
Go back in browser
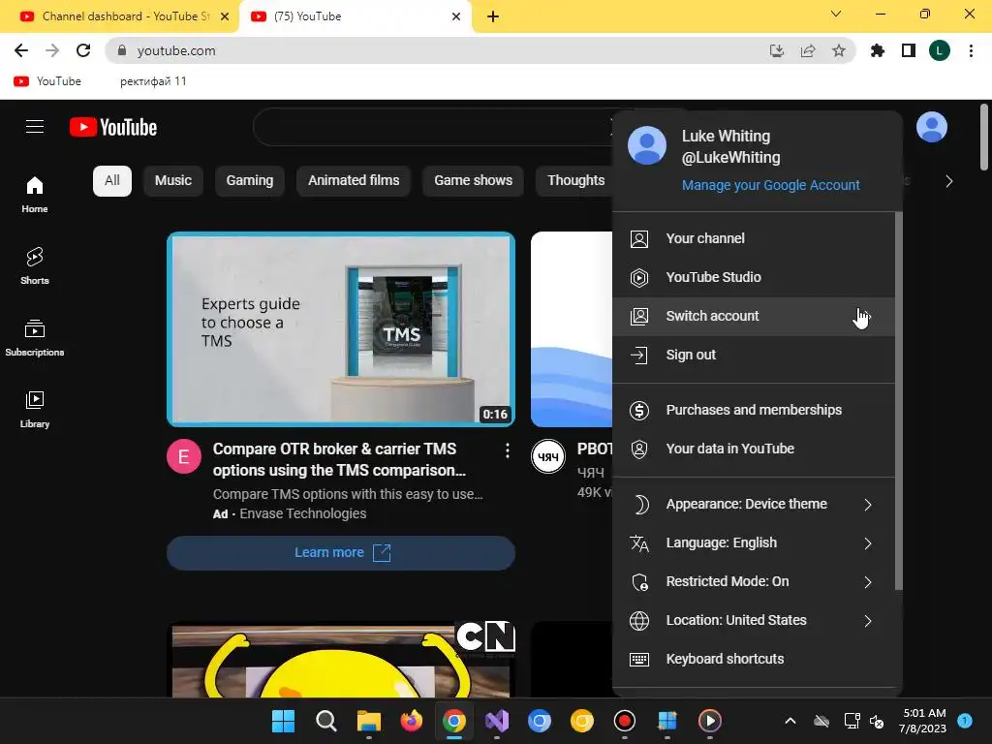(x=21, y=50)
